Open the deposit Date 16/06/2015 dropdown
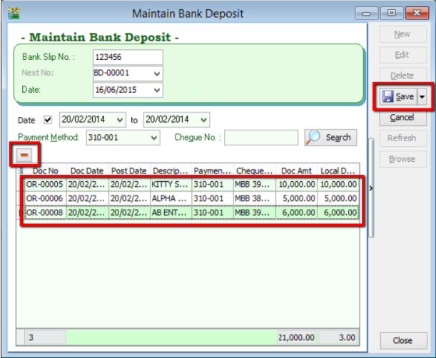 click(156, 90)
